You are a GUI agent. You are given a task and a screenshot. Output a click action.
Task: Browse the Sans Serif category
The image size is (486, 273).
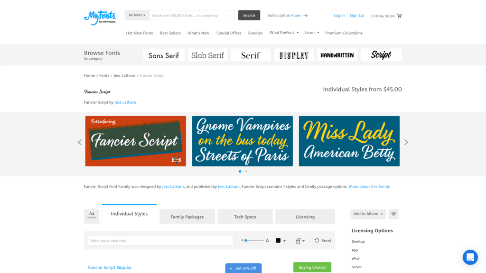pos(164,55)
